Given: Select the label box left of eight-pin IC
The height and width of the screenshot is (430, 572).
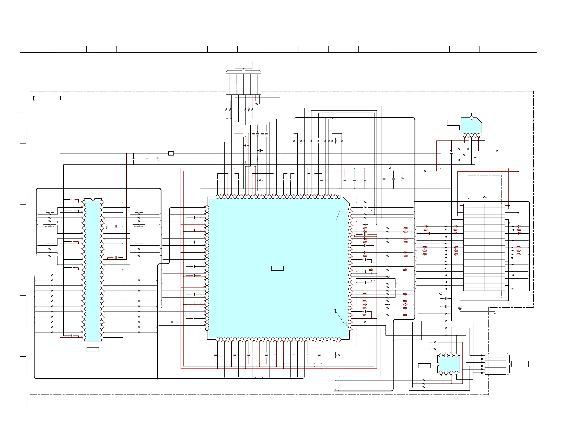Looking at the screenshot, I should point(424,366).
